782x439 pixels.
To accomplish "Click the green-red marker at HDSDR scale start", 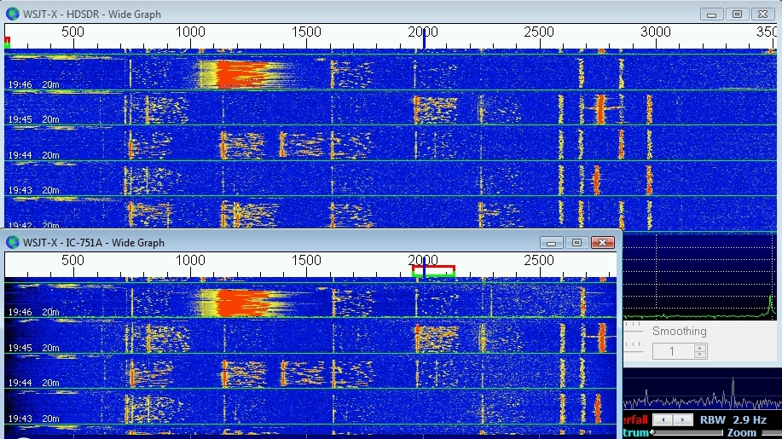I will [x=8, y=41].
